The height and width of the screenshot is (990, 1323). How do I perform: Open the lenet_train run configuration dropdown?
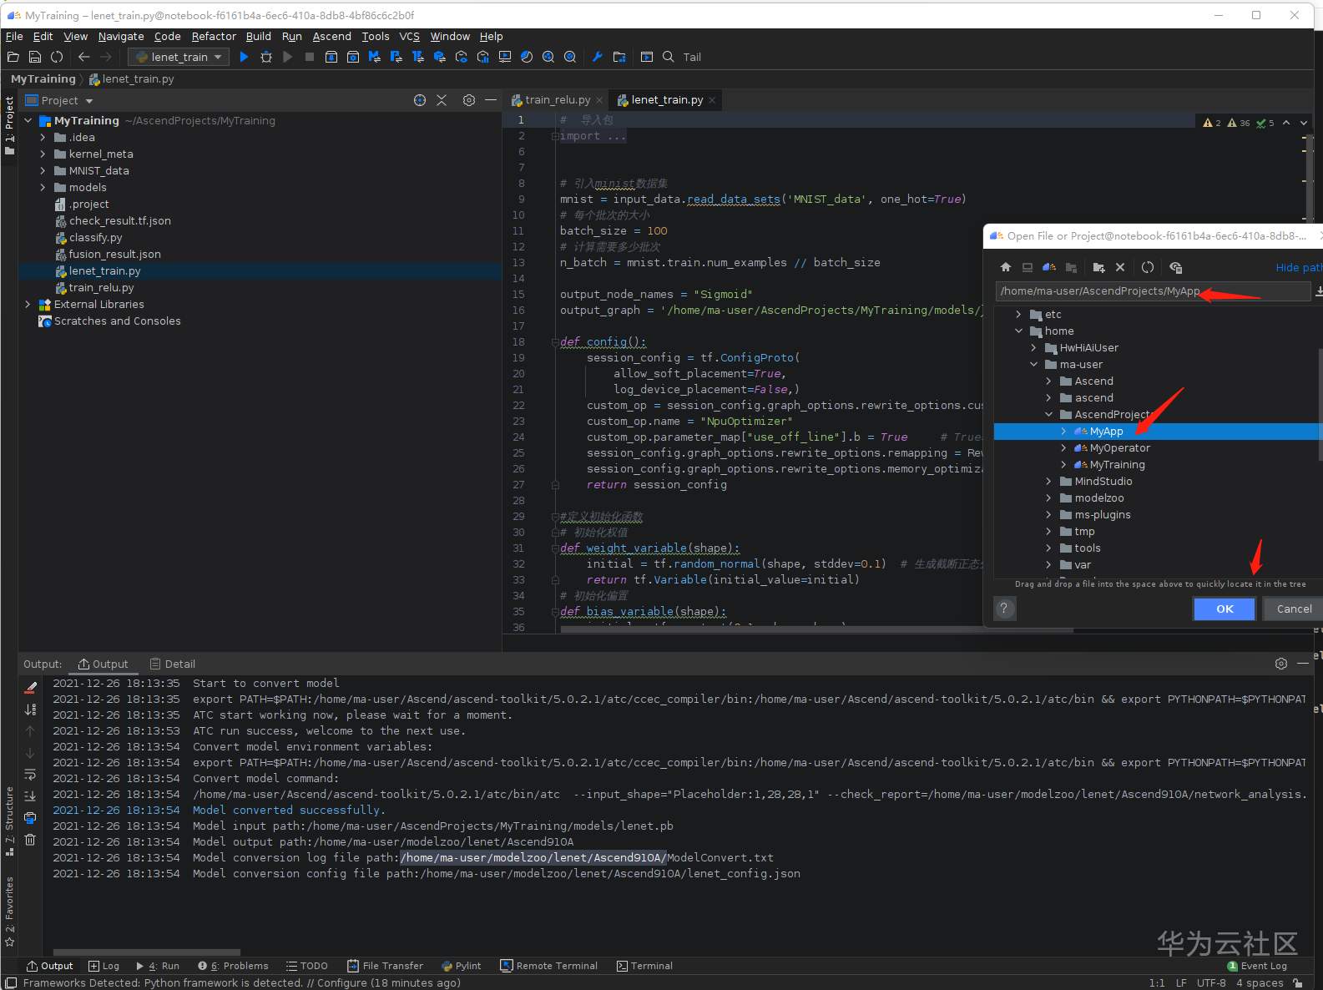click(179, 57)
